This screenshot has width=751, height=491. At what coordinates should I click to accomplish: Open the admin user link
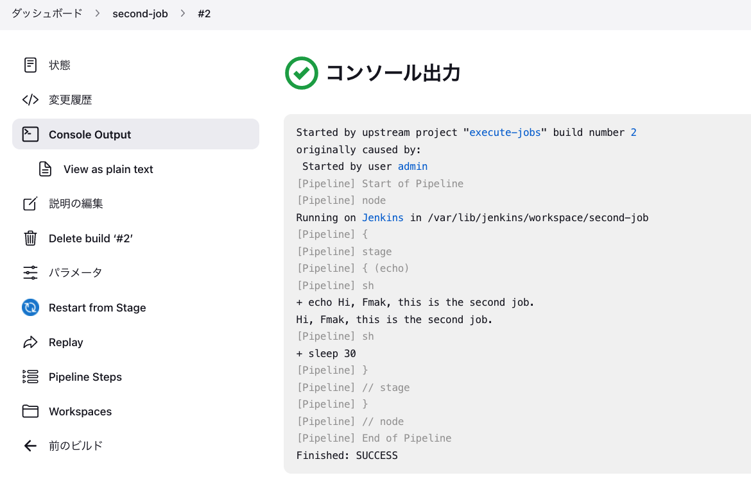[413, 167]
